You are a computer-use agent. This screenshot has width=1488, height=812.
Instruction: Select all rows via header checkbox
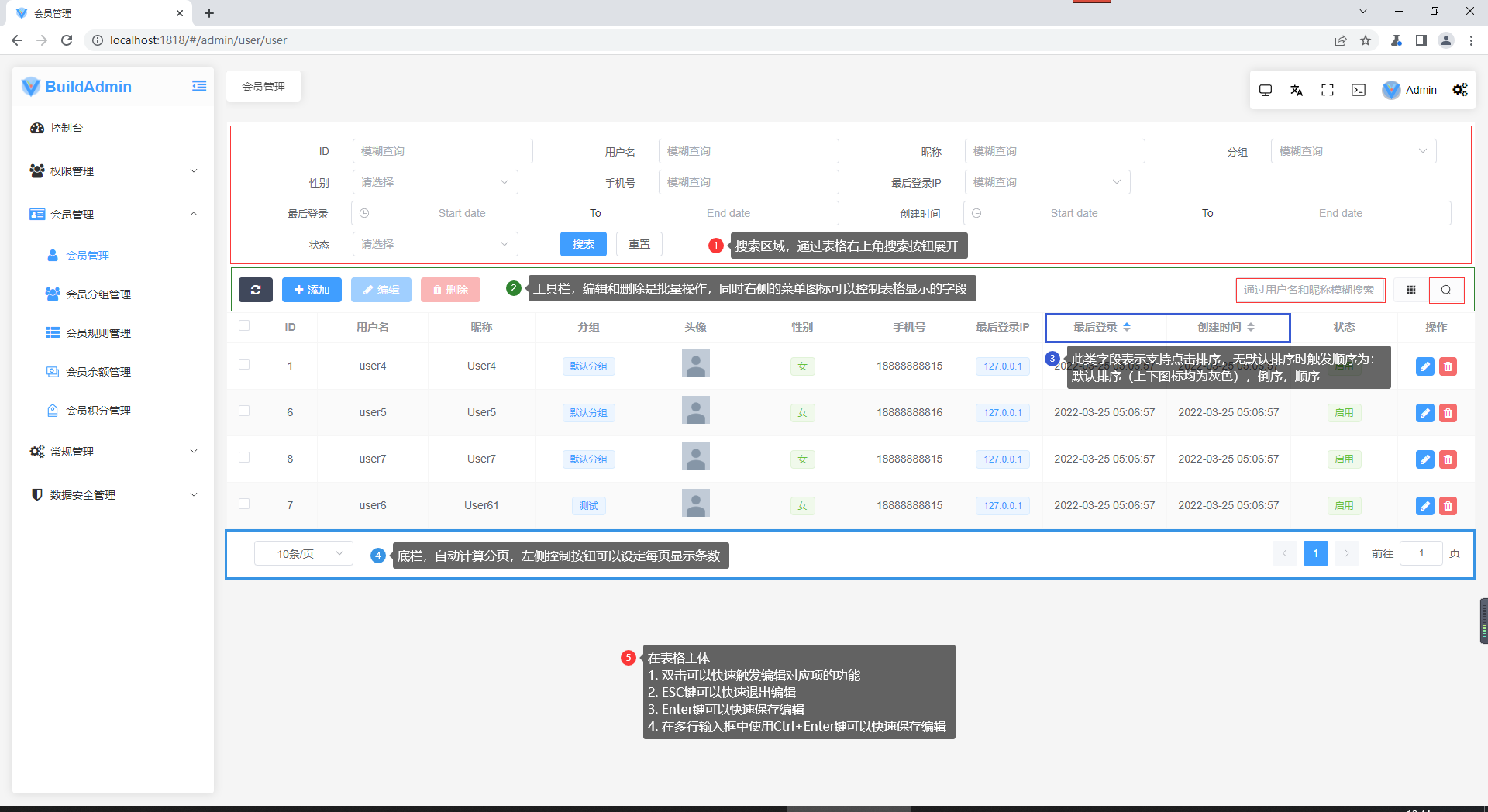(x=244, y=327)
